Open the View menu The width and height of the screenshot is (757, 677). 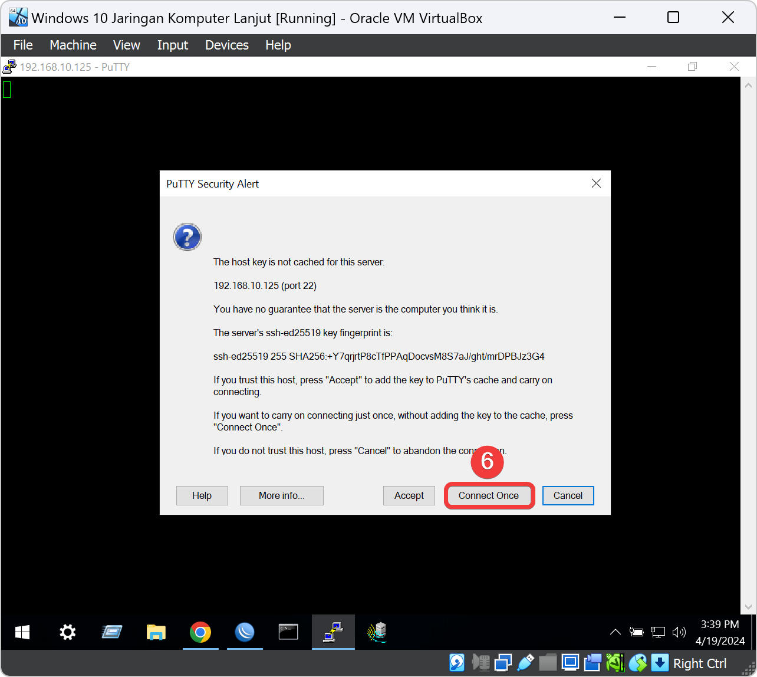tap(127, 45)
